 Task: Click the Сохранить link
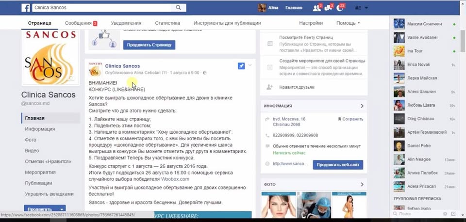352,119
